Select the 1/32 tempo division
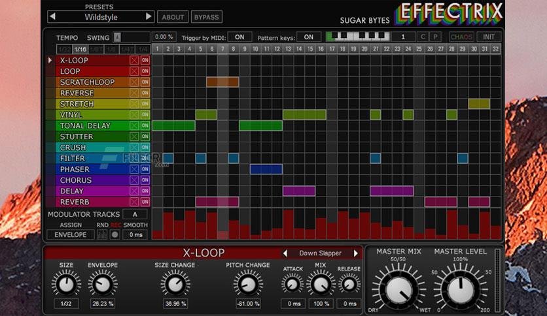The height and width of the screenshot is (316, 547). (x=65, y=50)
